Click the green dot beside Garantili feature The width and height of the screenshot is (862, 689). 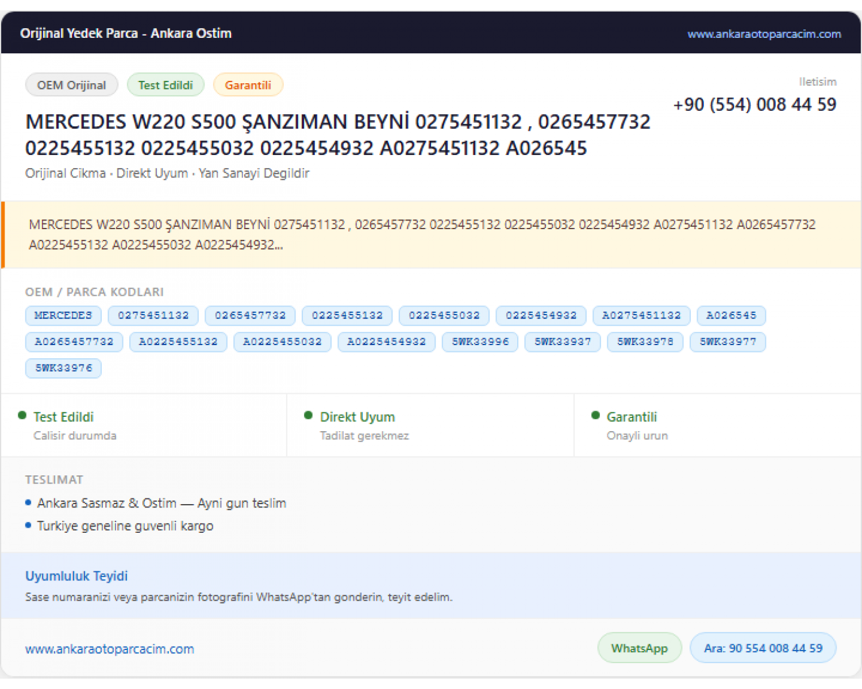(x=595, y=415)
